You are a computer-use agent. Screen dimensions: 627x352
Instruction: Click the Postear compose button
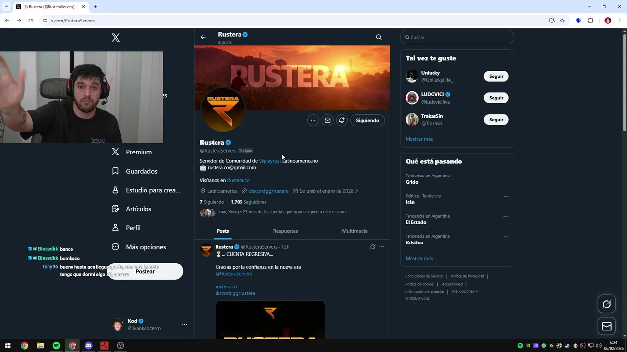point(145,271)
